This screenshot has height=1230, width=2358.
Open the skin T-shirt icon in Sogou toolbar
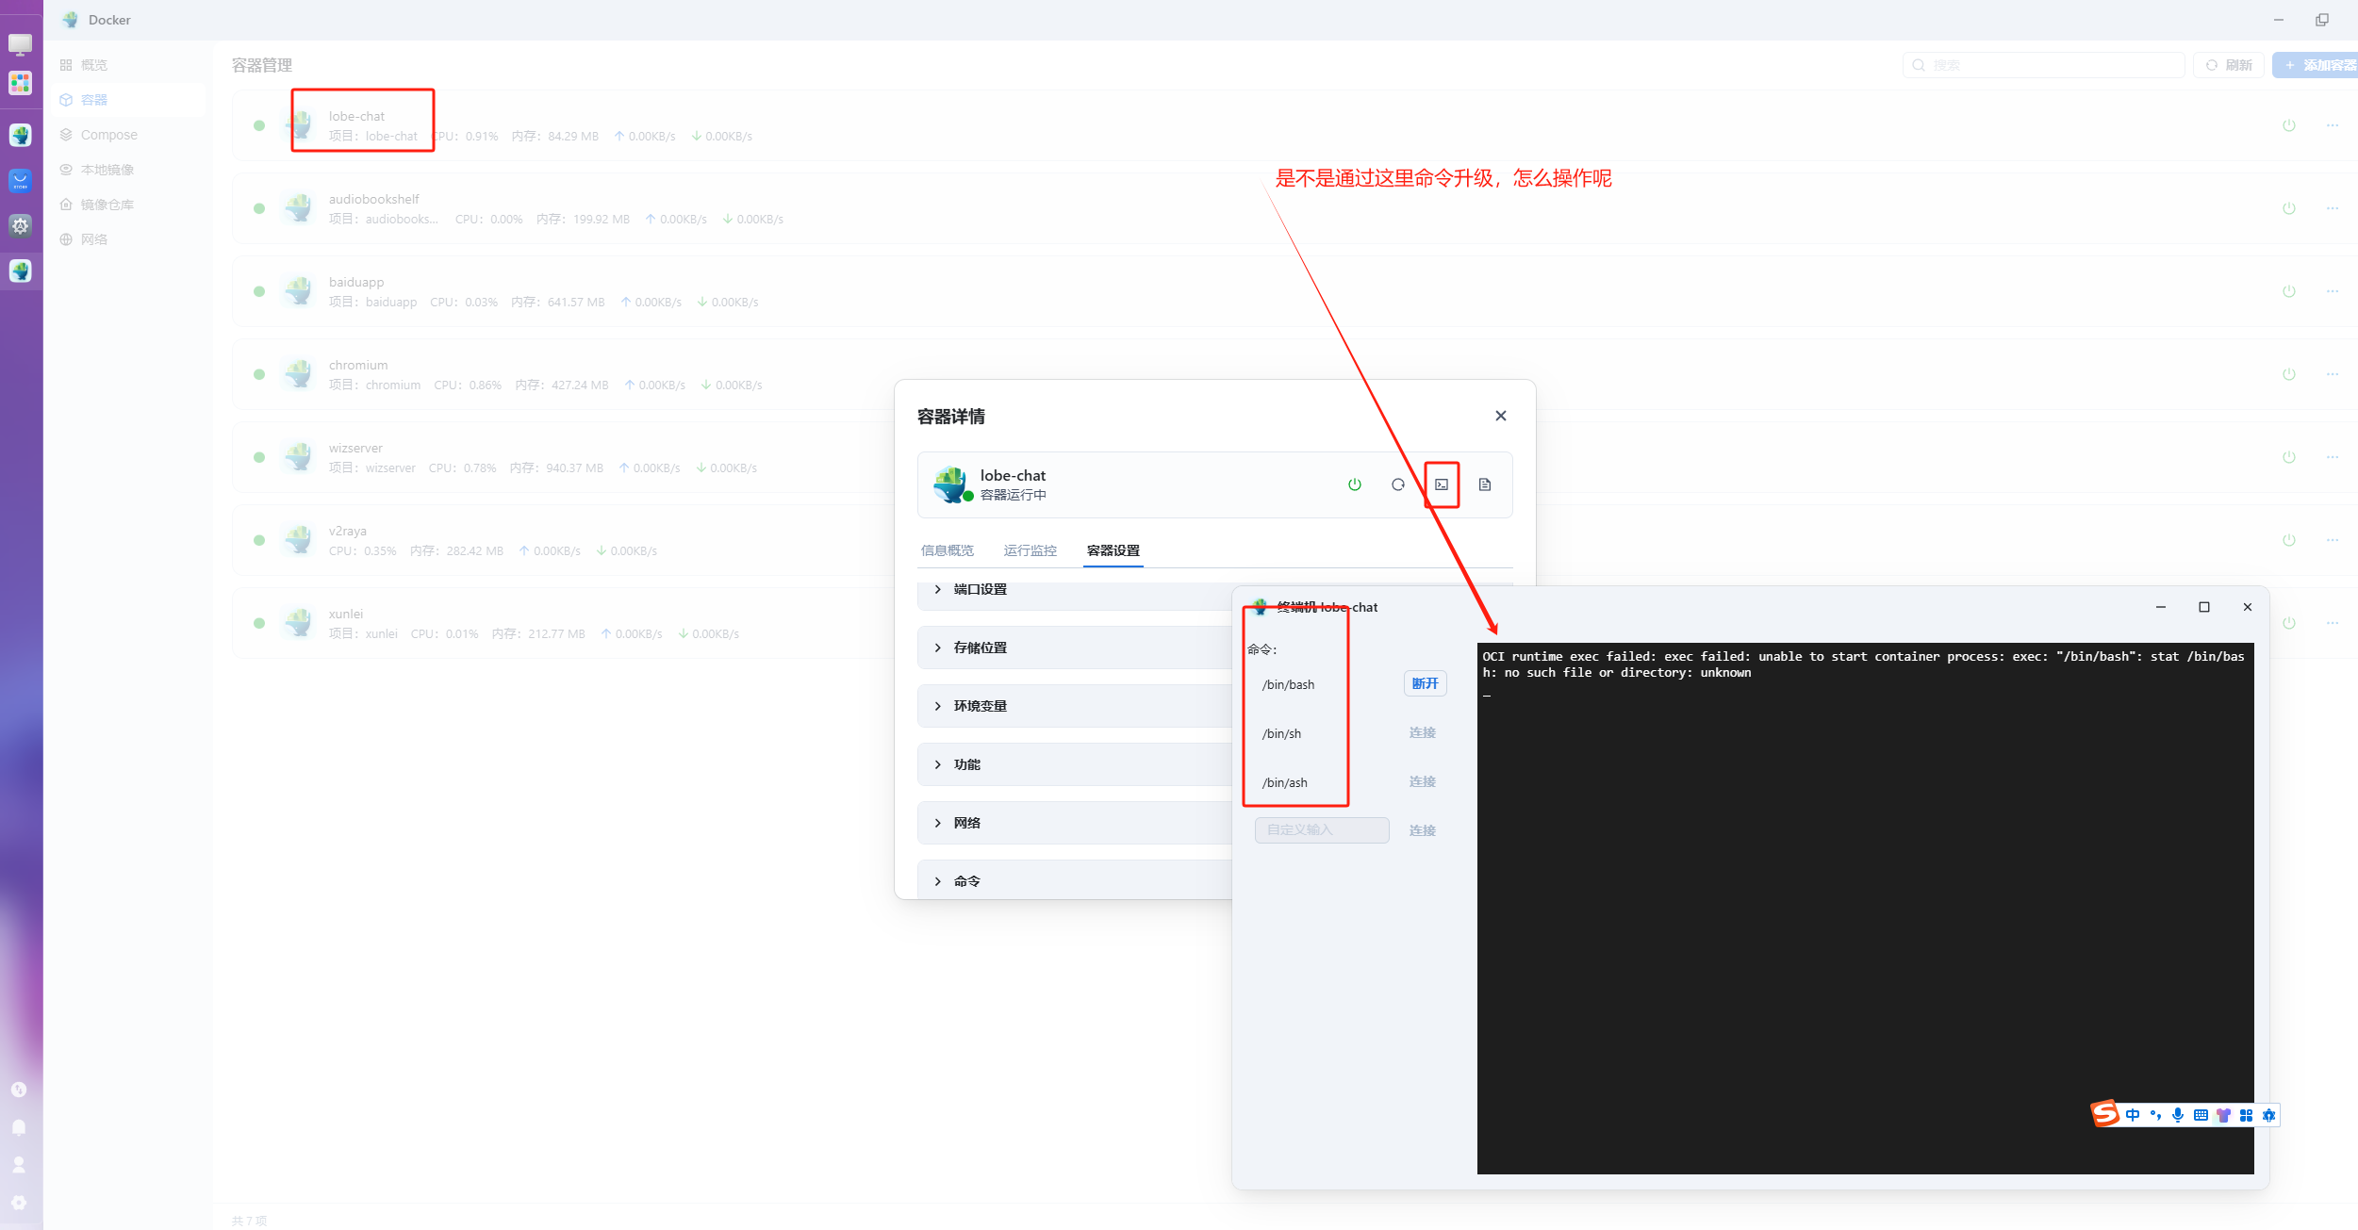tap(2223, 1115)
